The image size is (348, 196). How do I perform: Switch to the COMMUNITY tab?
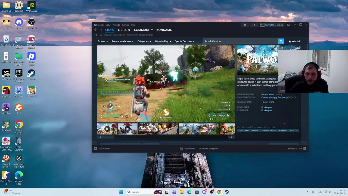click(143, 30)
